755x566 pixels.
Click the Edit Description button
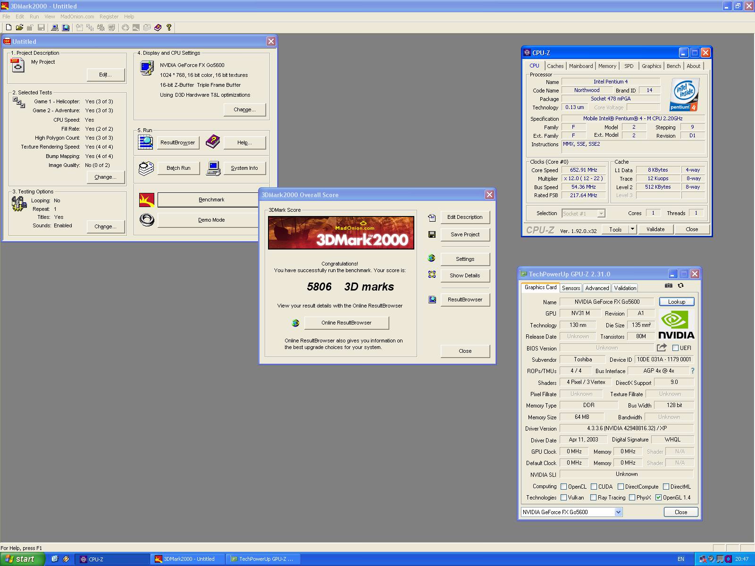[x=465, y=217]
